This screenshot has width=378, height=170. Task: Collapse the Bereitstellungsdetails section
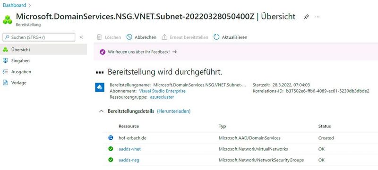(102, 111)
